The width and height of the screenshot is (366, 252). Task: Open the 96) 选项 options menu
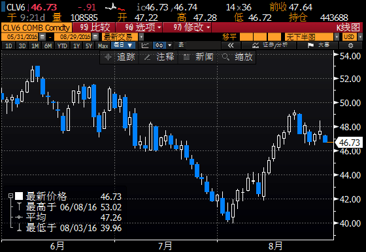tap(139, 27)
